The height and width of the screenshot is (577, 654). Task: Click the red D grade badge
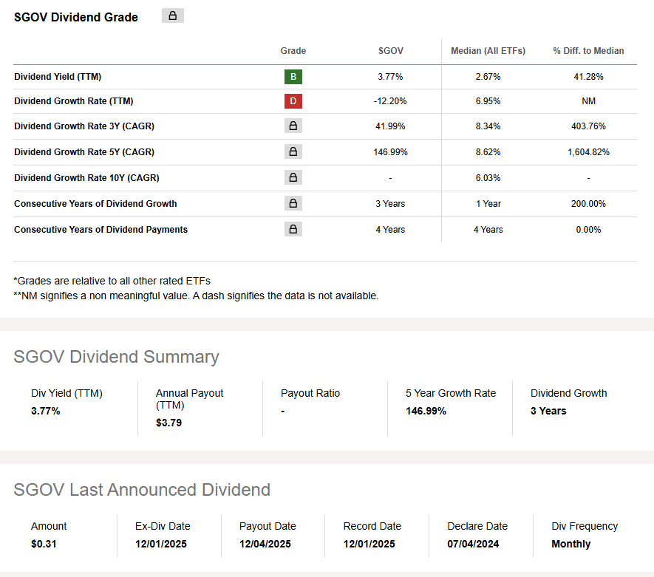293,101
